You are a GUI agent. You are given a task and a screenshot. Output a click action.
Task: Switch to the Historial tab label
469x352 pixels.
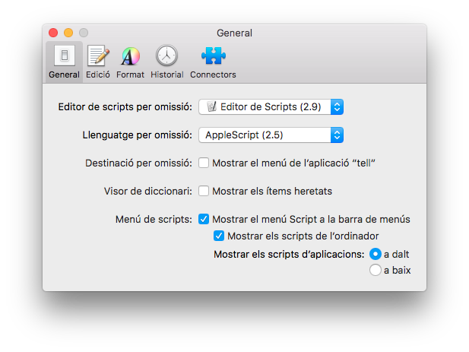coord(167,75)
